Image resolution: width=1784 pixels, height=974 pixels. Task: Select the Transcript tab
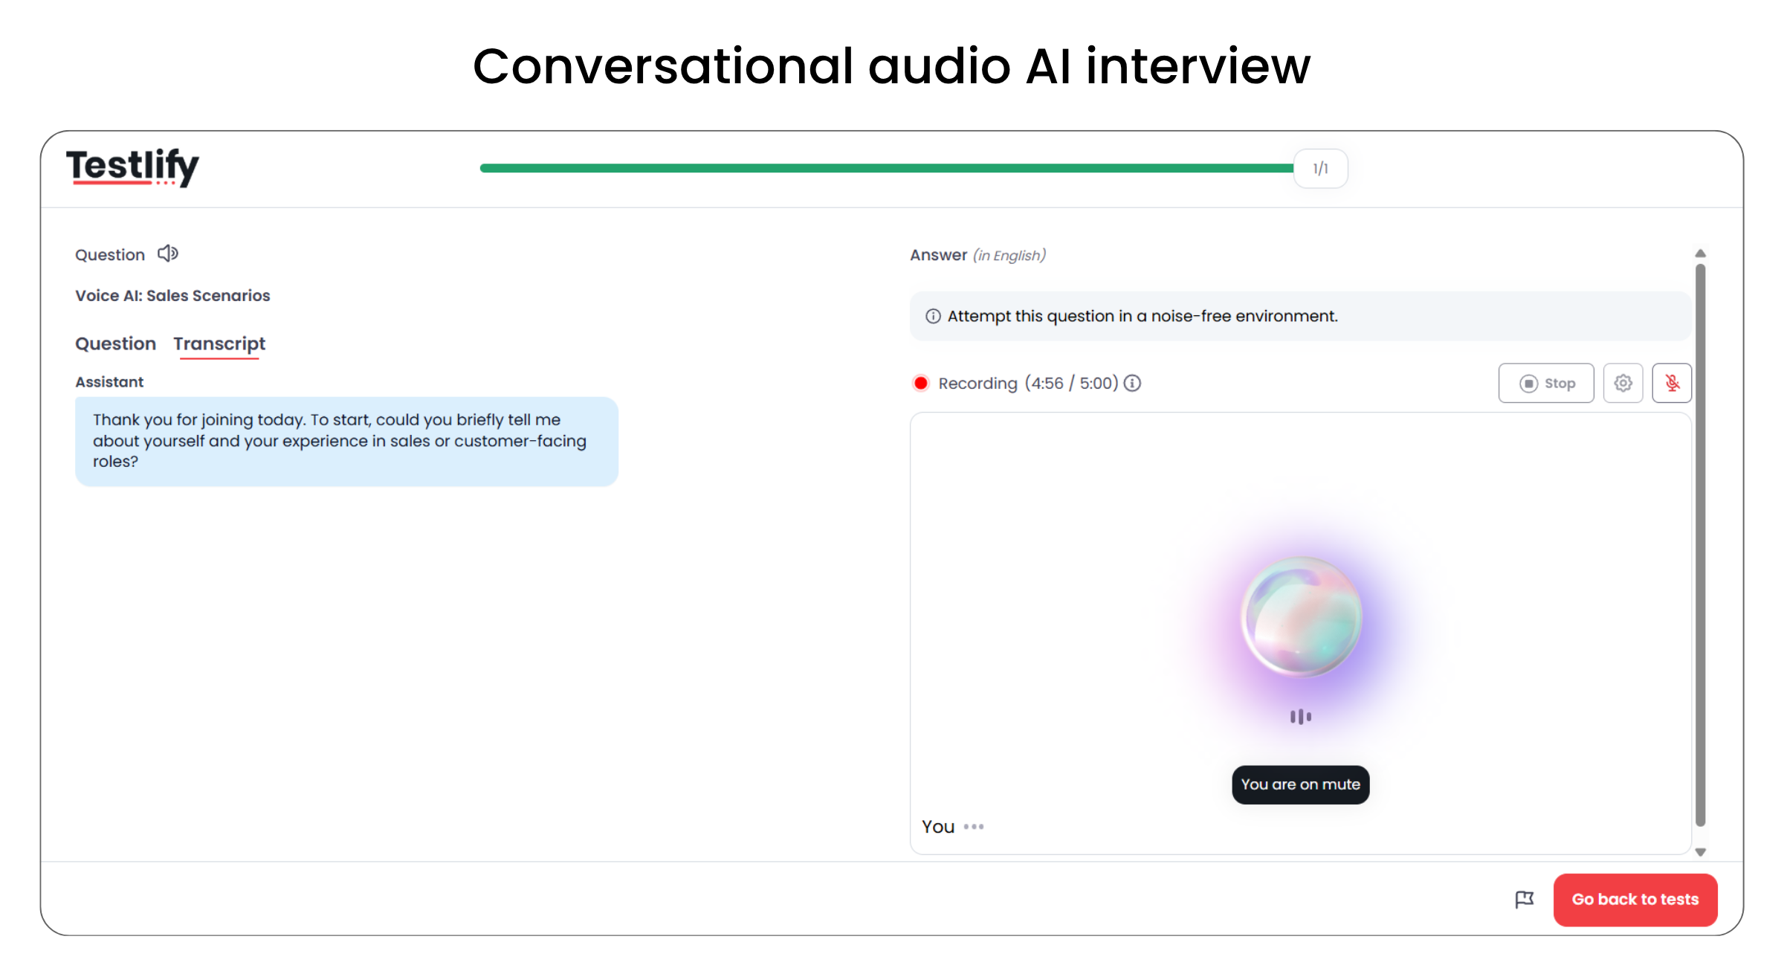click(219, 344)
